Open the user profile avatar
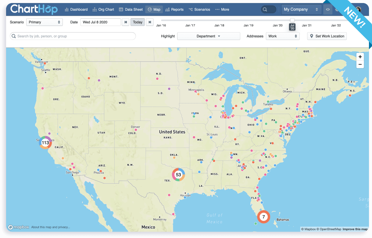 358,9
